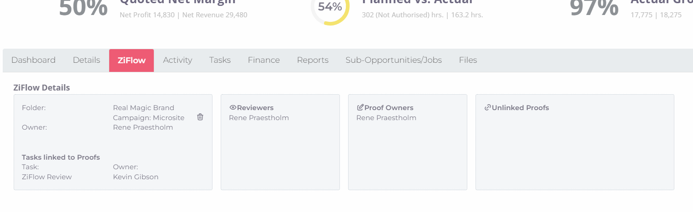This screenshot has width=693, height=212.
Task: Open the Sub-Opportunities/Jobs tab
Action: pos(394,60)
